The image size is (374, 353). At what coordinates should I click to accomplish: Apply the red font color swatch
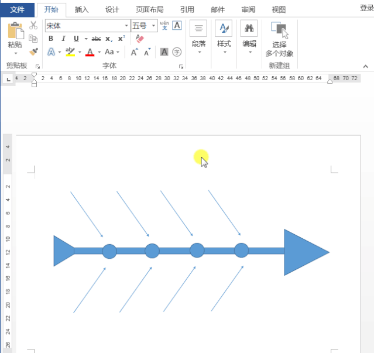click(90, 52)
